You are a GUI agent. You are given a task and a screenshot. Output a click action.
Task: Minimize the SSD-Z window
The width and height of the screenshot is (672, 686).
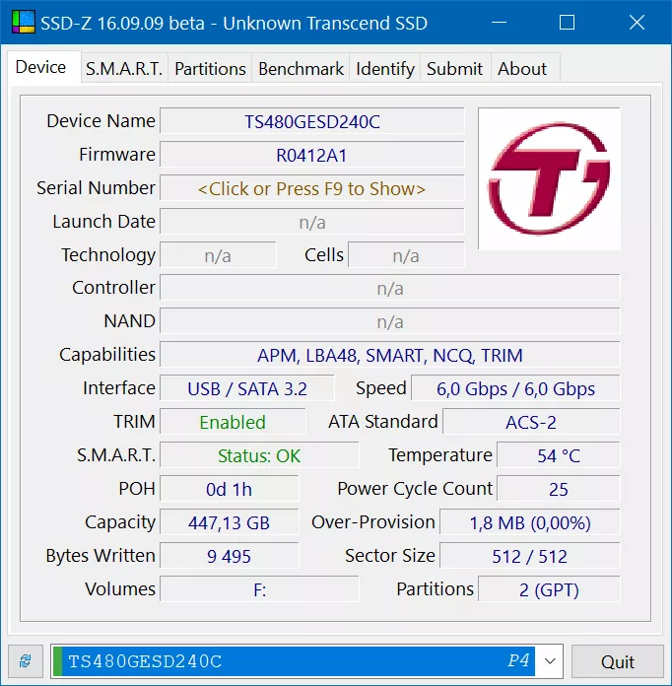pyautogui.click(x=499, y=23)
